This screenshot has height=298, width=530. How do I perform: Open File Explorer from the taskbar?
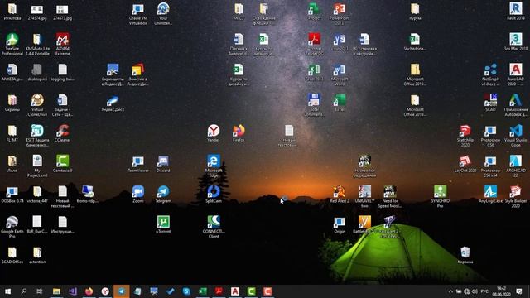click(56, 291)
